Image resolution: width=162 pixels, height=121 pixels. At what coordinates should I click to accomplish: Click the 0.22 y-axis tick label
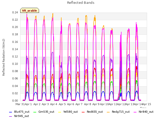(x=15, y=20)
